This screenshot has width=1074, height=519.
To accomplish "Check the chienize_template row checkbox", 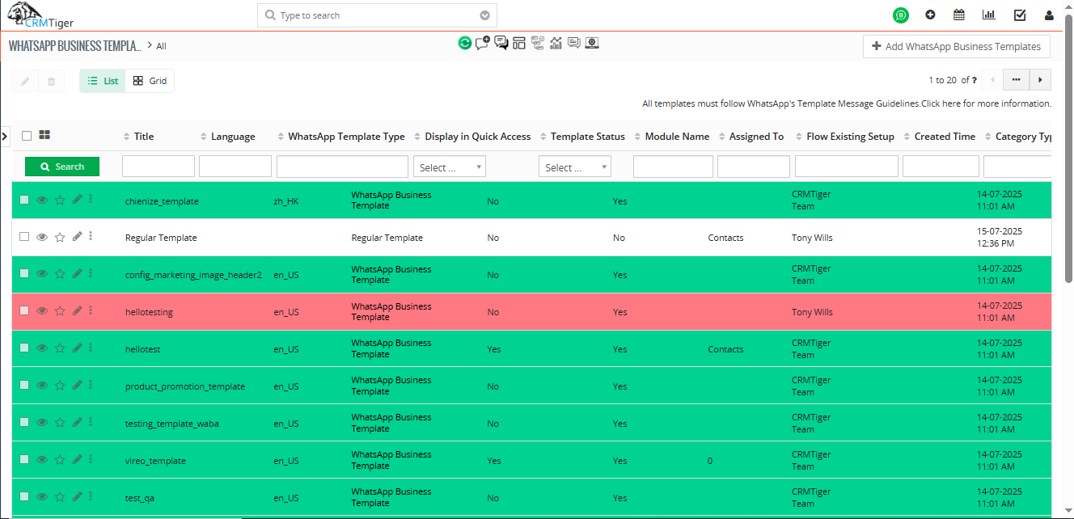I will pyautogui.click(x=24, y=200).
